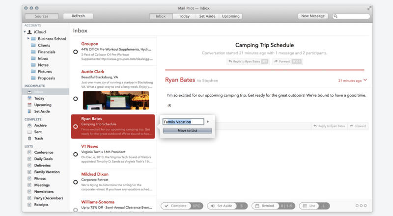Screen dimensions: 393x216
Task: Open the message options chevron beside 21 minutes ago
Action: 365,80
